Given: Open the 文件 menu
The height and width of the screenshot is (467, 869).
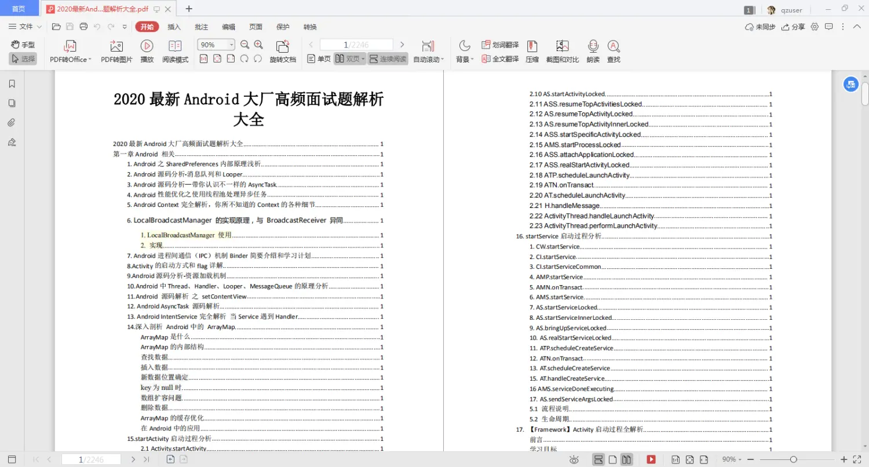Looking at the screenshot, I should coord(25,27).
